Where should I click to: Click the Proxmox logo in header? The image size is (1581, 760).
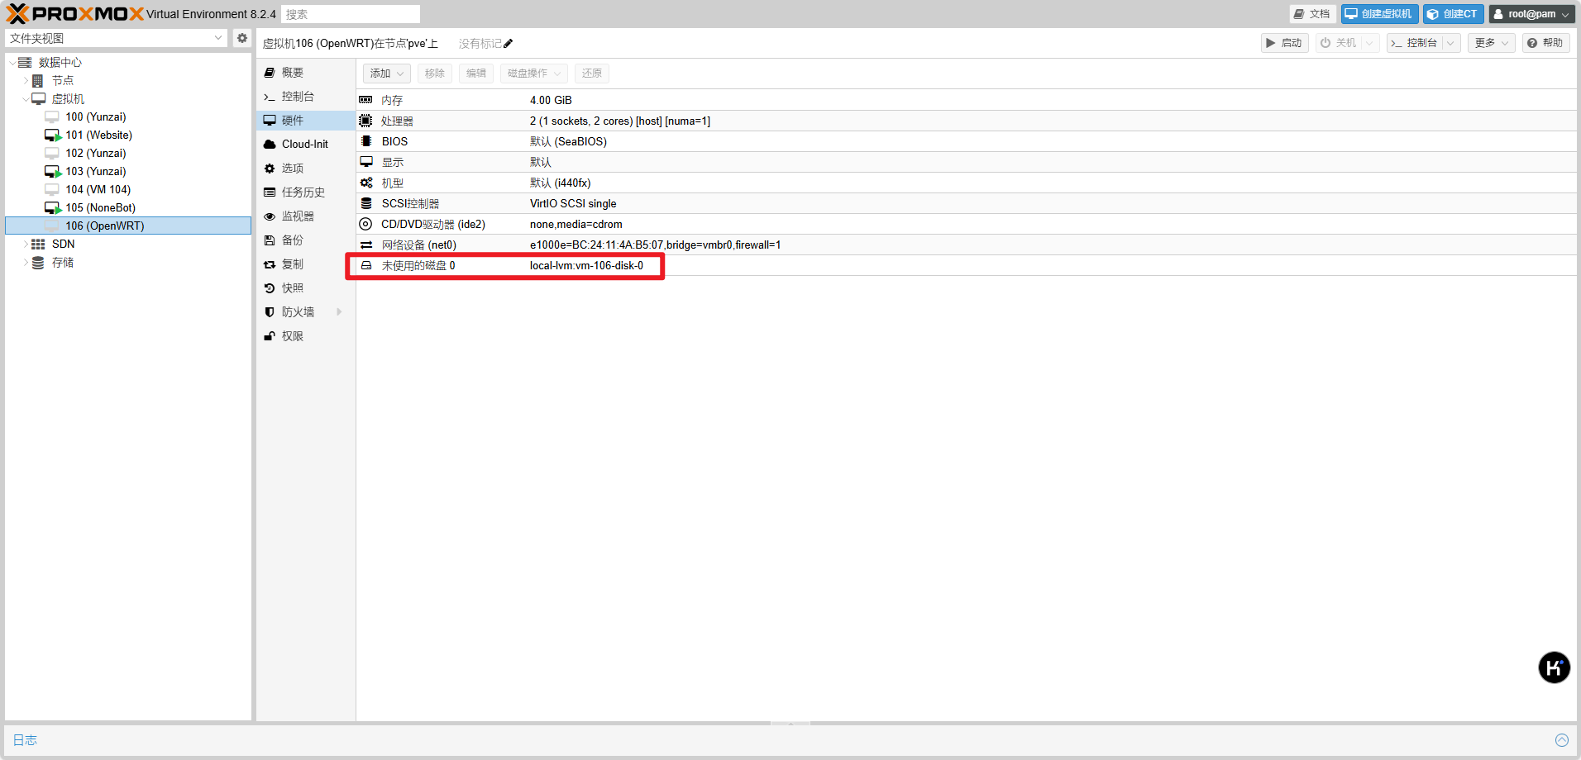click(x=74, y=14)
